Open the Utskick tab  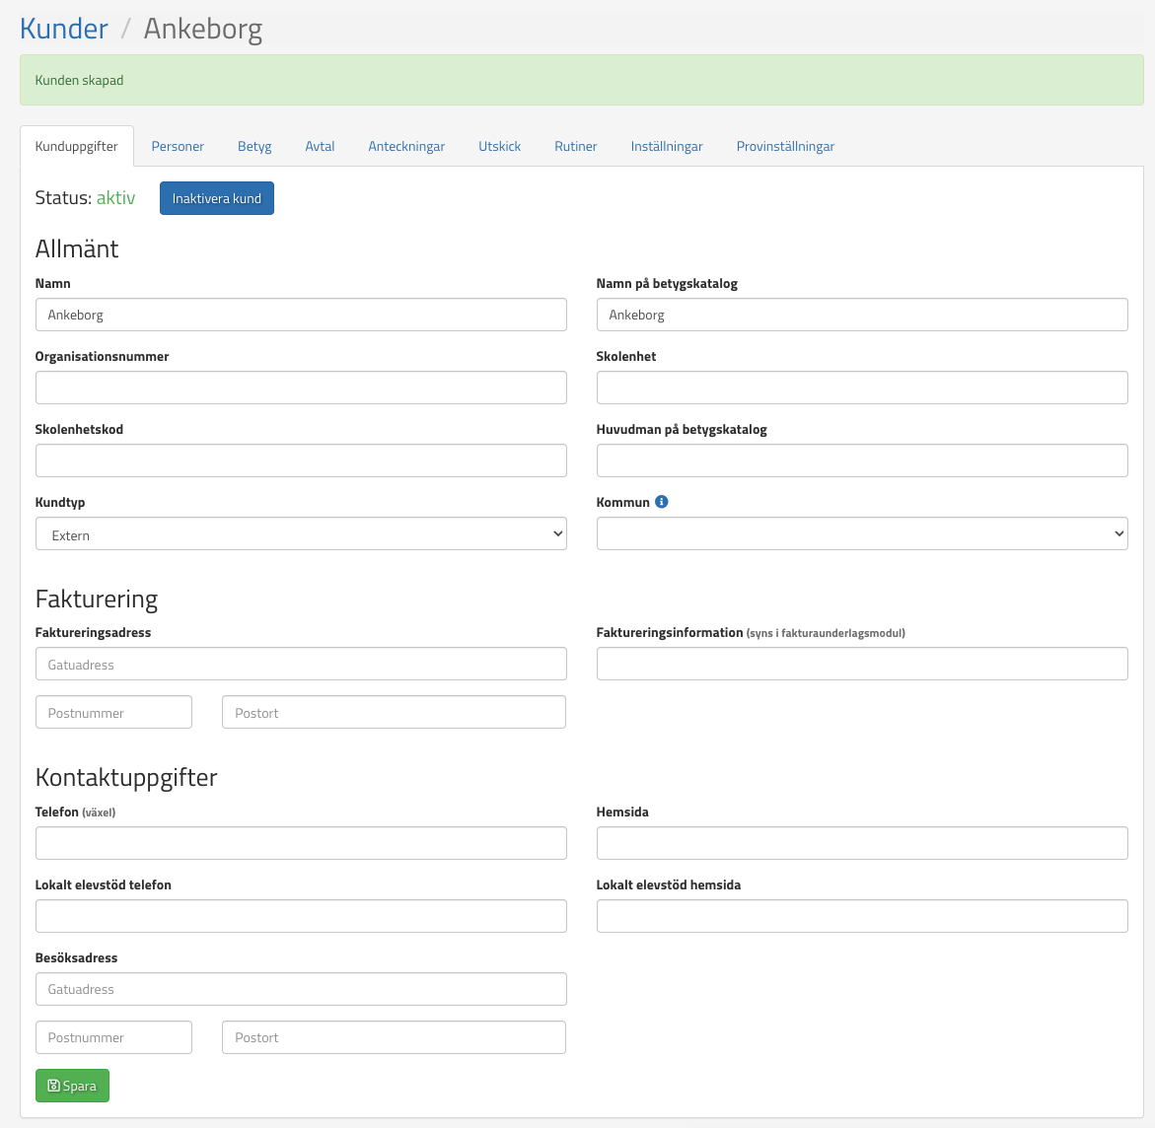coord(499,147)
